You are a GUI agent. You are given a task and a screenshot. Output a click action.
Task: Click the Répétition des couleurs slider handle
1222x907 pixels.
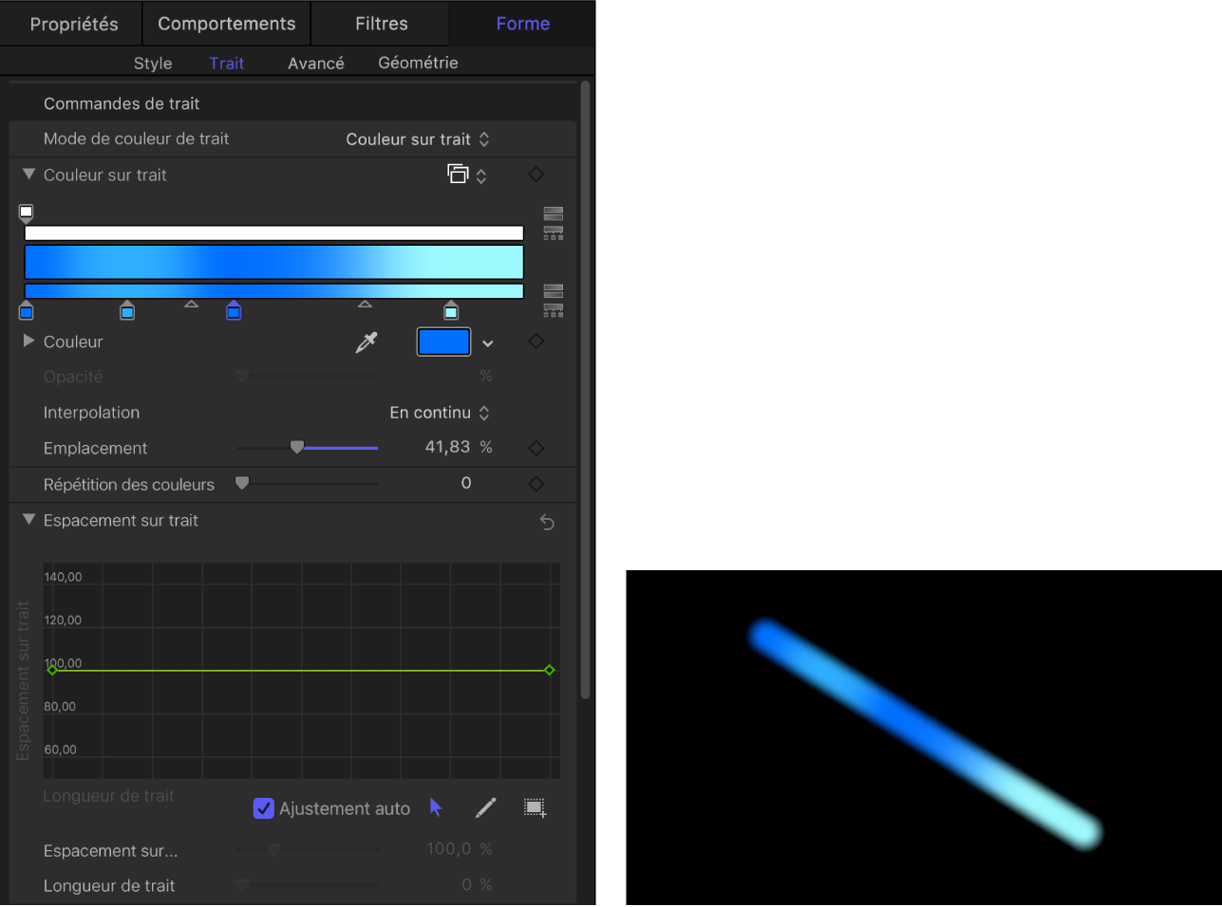[242, 483]
